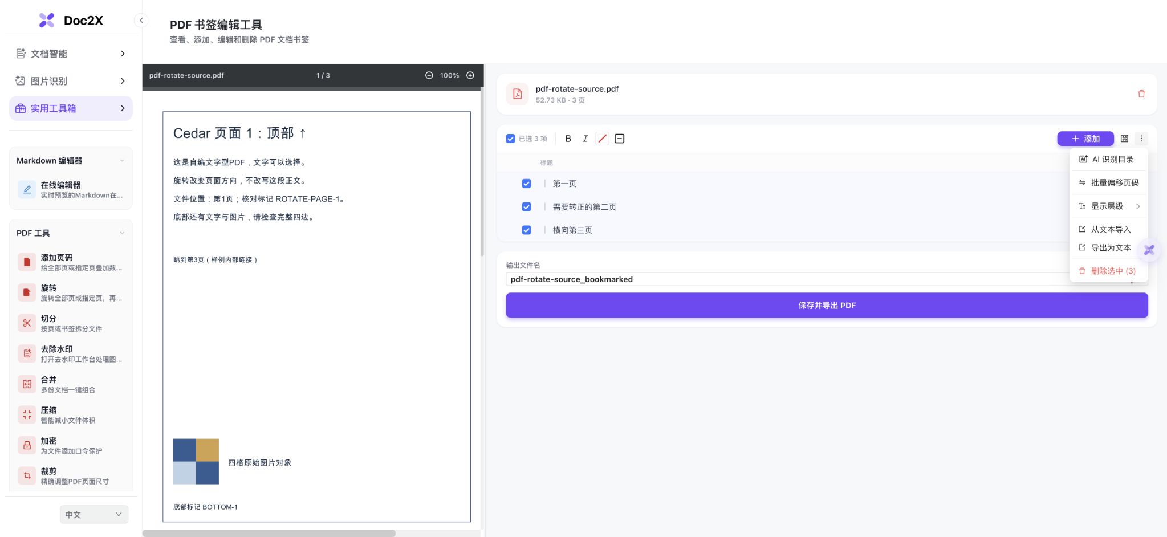Expand the 实用工具箱 sidebar section
Viewport: 1167px width, 537px height.
71,108
